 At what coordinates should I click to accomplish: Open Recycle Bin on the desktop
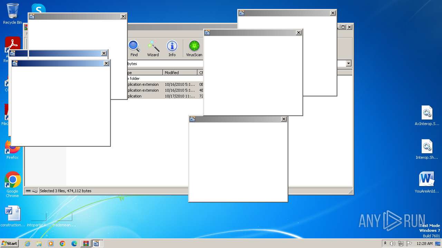click(12, 14)
